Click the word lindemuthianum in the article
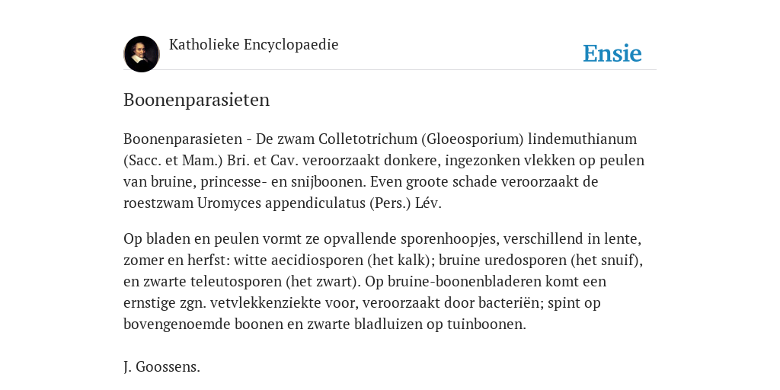This screenshot has height=390, width=780. pos(583,139)
